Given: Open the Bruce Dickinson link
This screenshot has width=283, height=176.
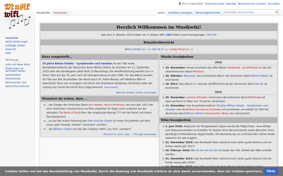Looking at the screenshot, I should coord(115,105).
